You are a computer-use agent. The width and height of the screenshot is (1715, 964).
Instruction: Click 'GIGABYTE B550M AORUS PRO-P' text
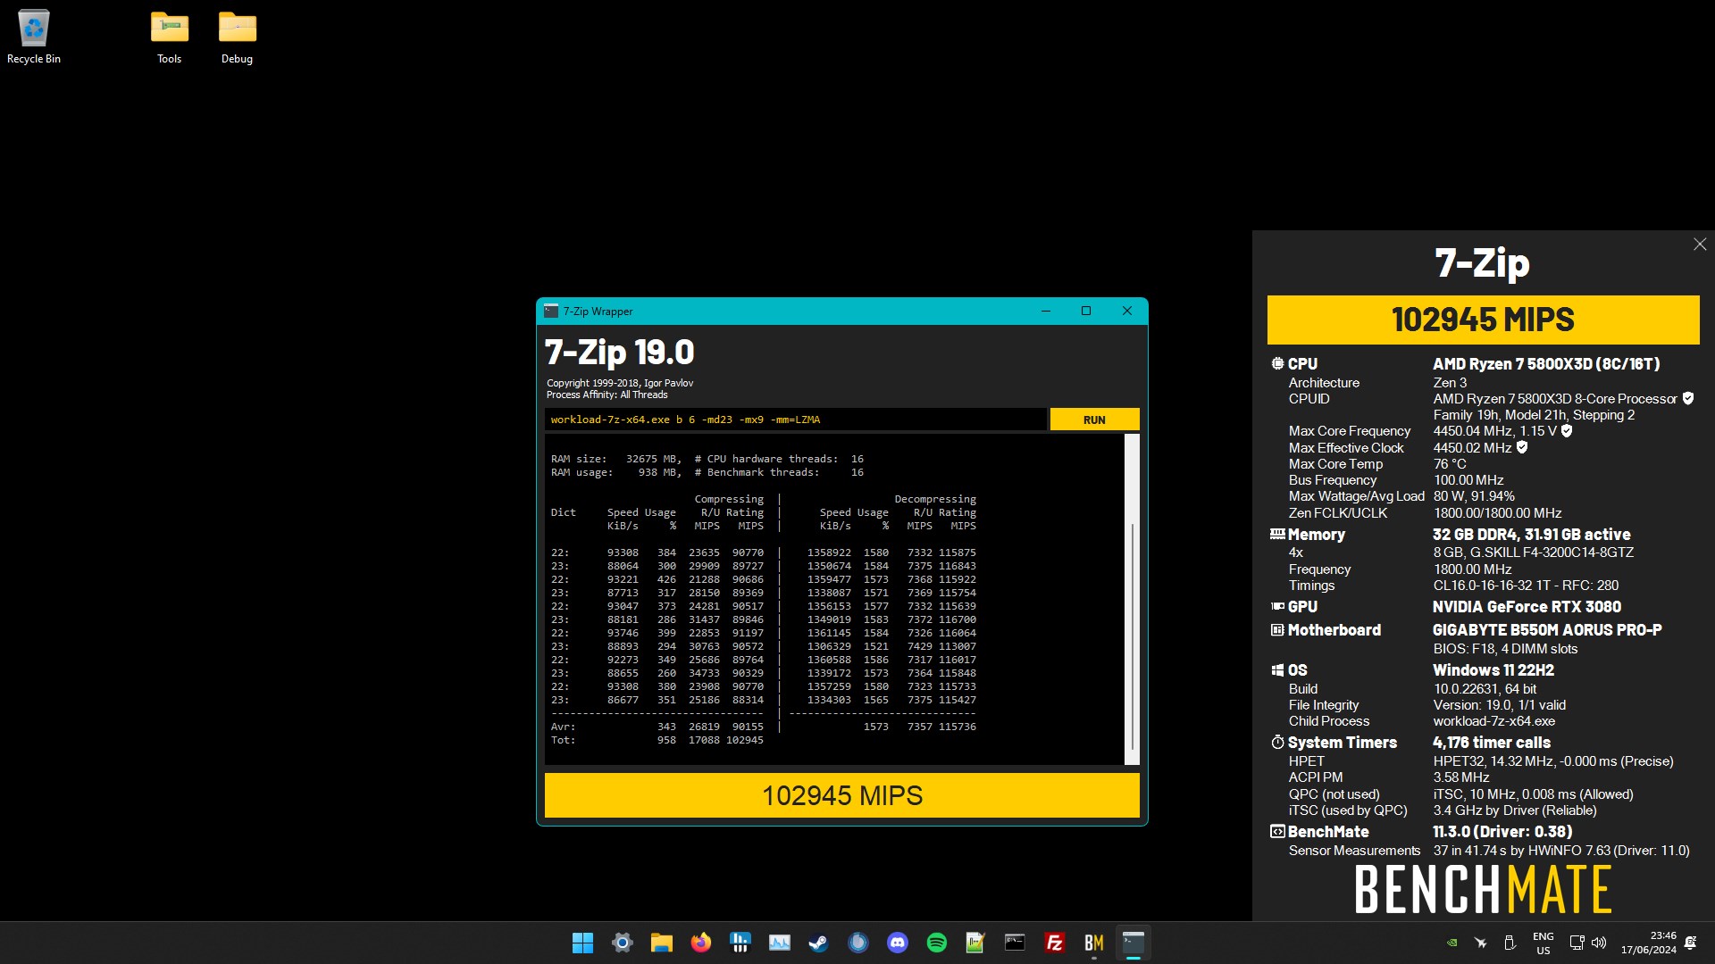1547,629
